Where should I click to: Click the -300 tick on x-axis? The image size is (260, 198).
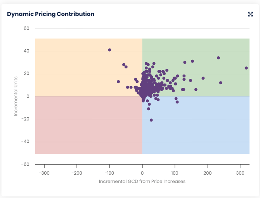point(44,173)
